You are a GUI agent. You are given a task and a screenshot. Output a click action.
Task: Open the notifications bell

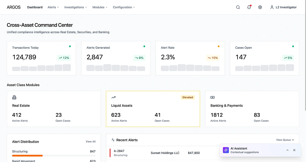[249, 7]
